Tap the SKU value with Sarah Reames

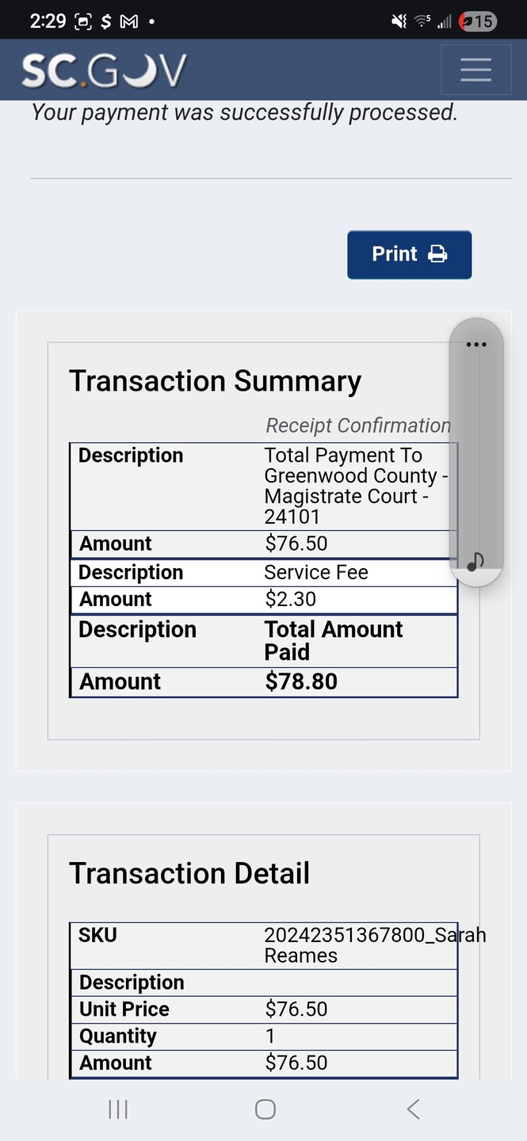[374, 944]
